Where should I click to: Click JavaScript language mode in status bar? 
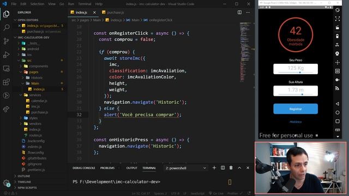197,194
